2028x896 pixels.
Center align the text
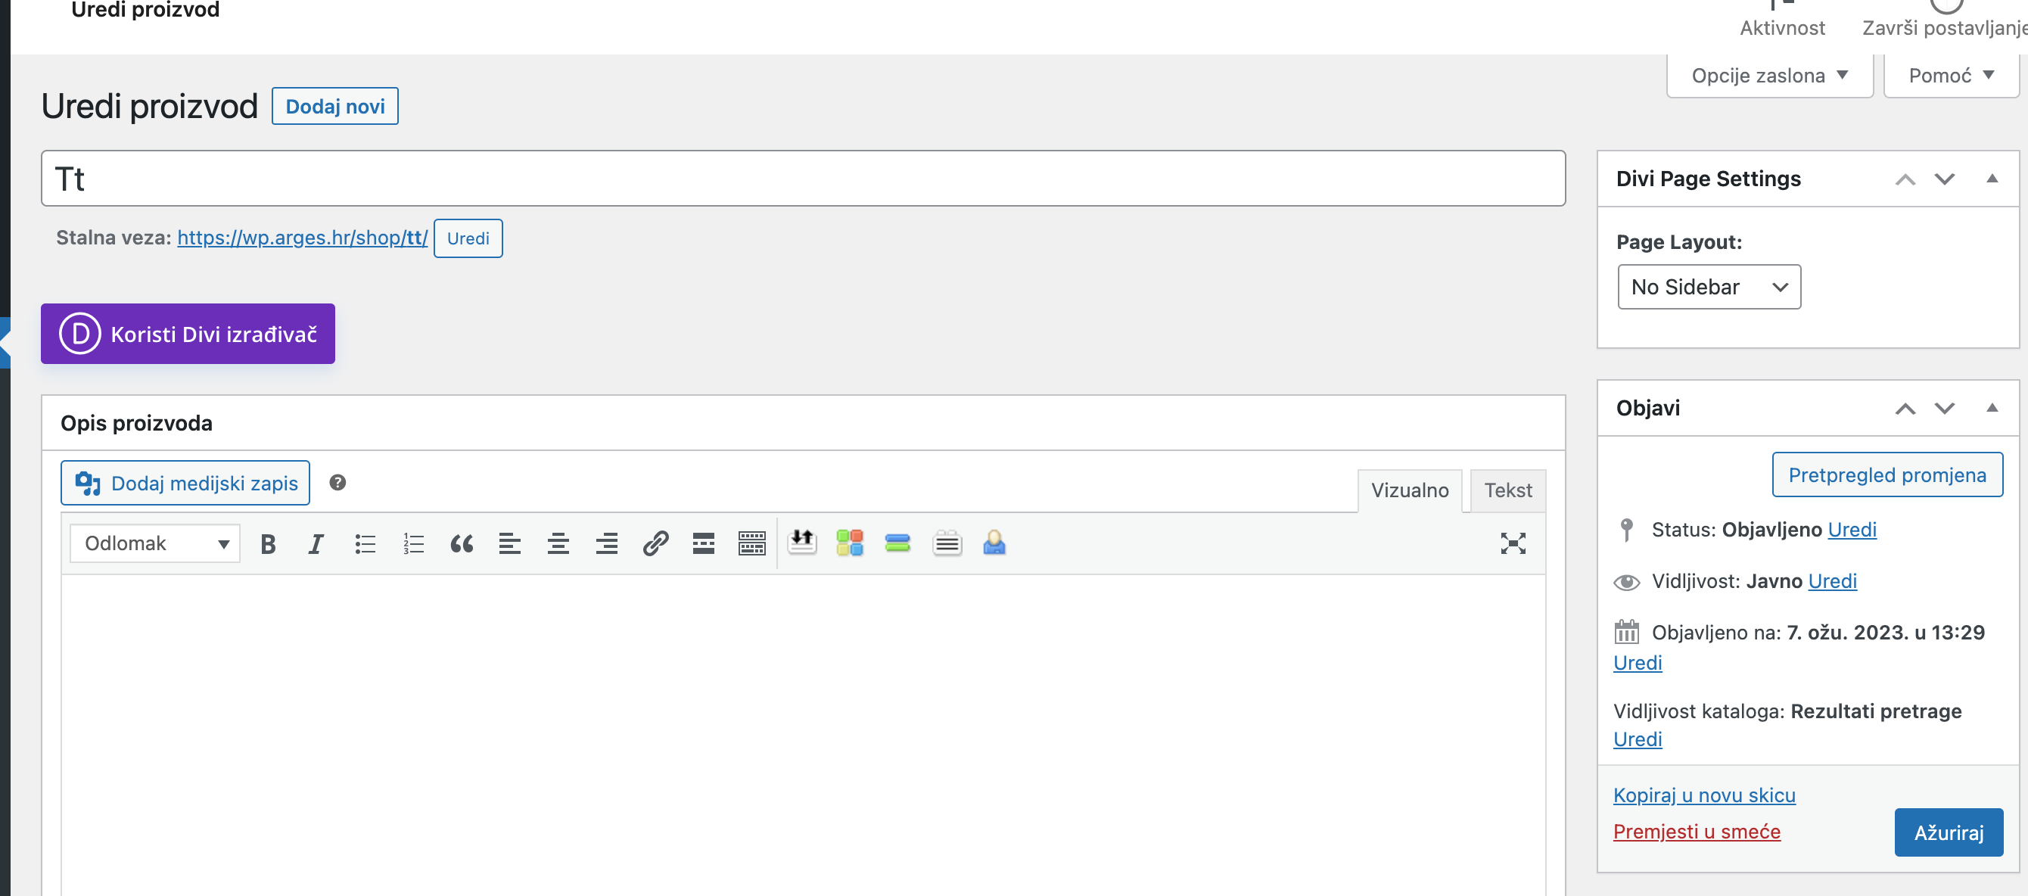click(558, 543)
